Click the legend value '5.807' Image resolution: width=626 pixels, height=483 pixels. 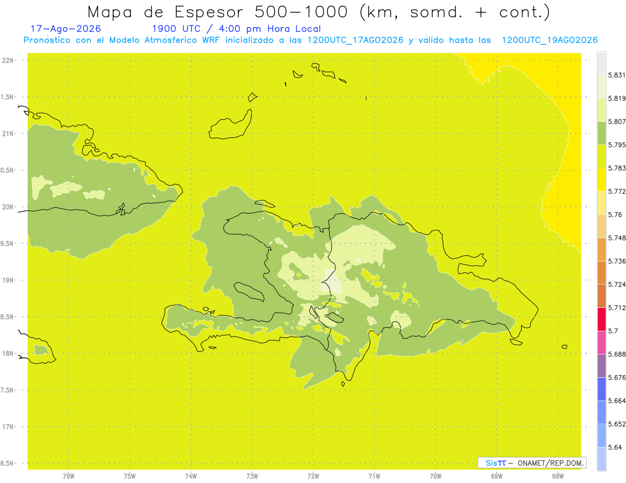[x=617, y=122]
